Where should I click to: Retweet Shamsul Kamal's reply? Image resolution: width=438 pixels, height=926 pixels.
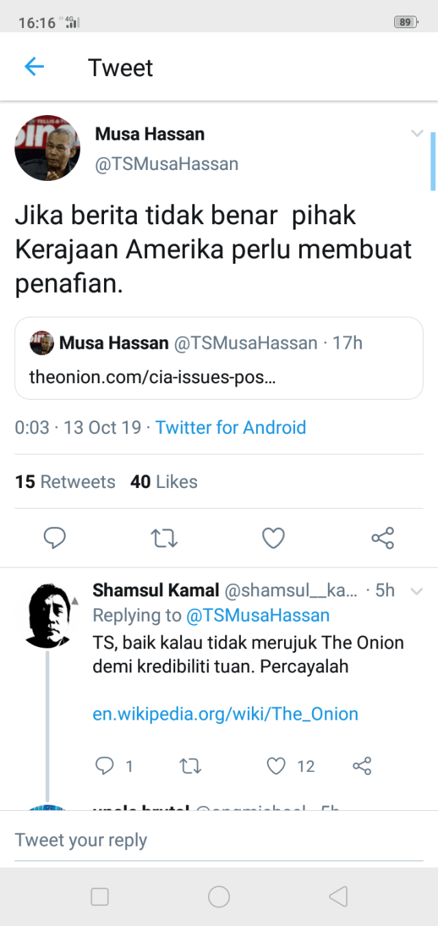pyautogui.click(x=191, y=766)
